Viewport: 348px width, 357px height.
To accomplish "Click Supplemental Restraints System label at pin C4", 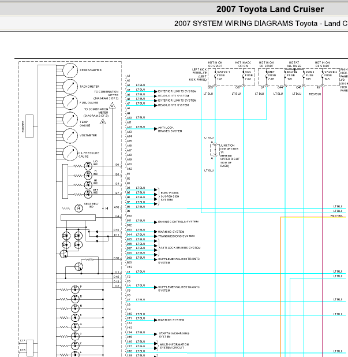I will click(179, 289).
